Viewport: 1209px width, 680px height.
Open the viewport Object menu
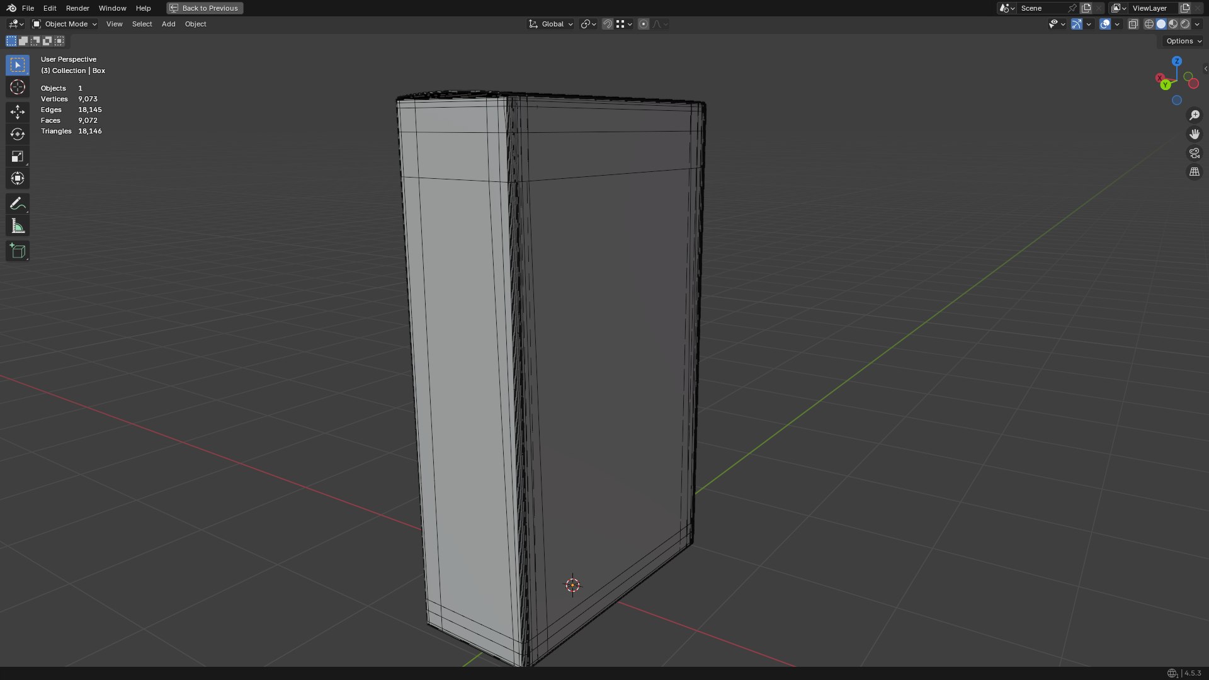point(195,24)
